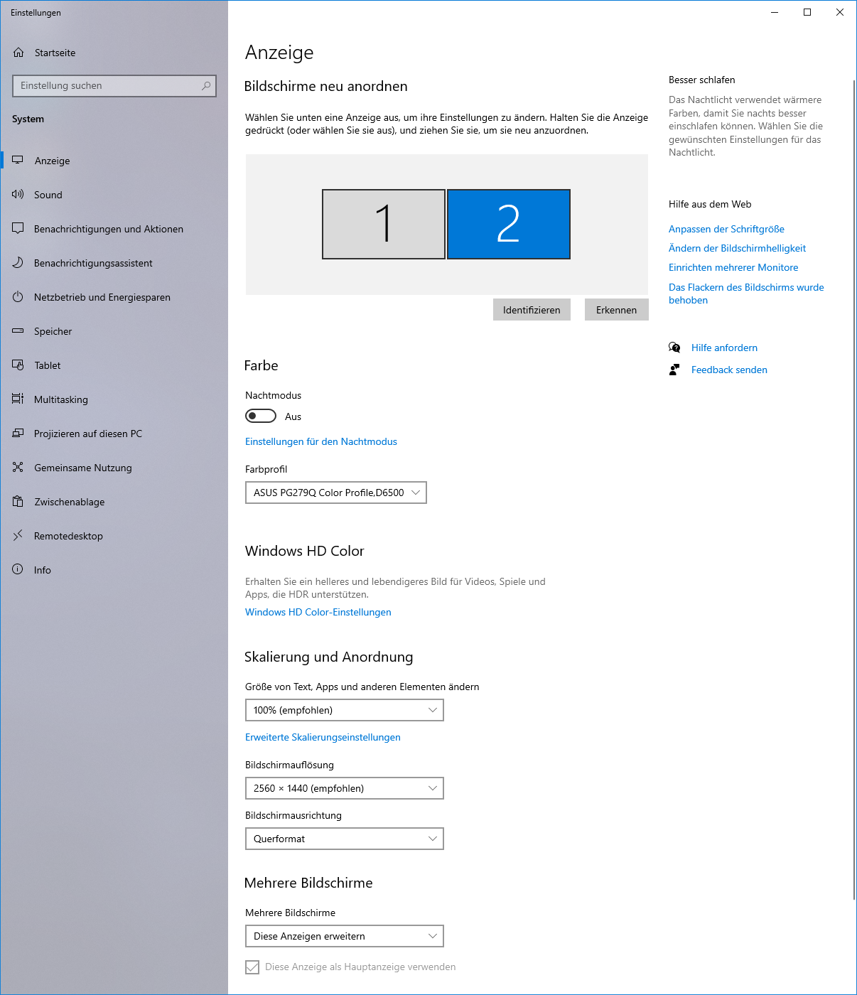Select display 2 in monitor arrangement
This screenshot has height=995, width=857.
tap(509, 224)
